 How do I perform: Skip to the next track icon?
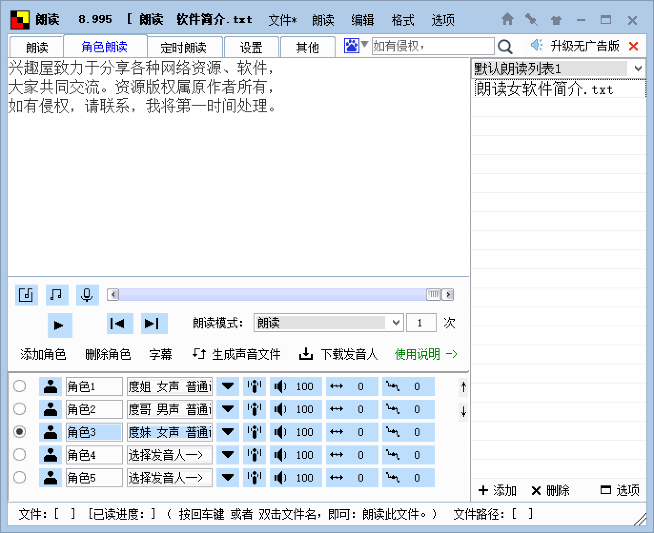point(153,324)
